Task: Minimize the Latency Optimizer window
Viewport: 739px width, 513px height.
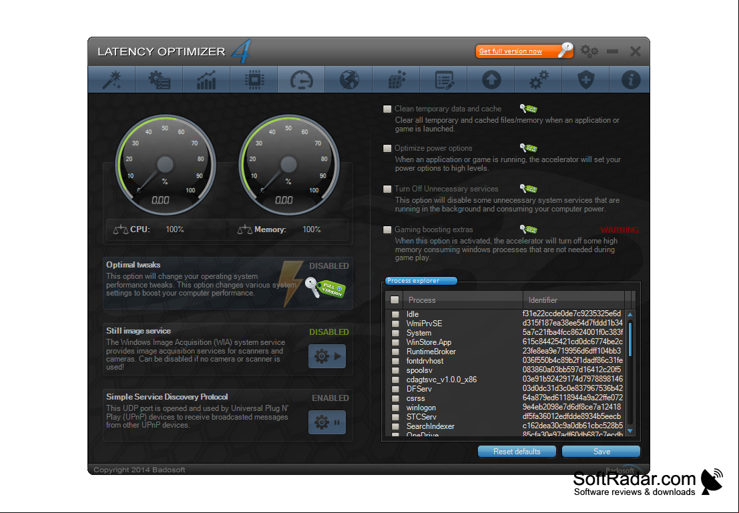Action: pyautogui.click(x=613, y=51)
